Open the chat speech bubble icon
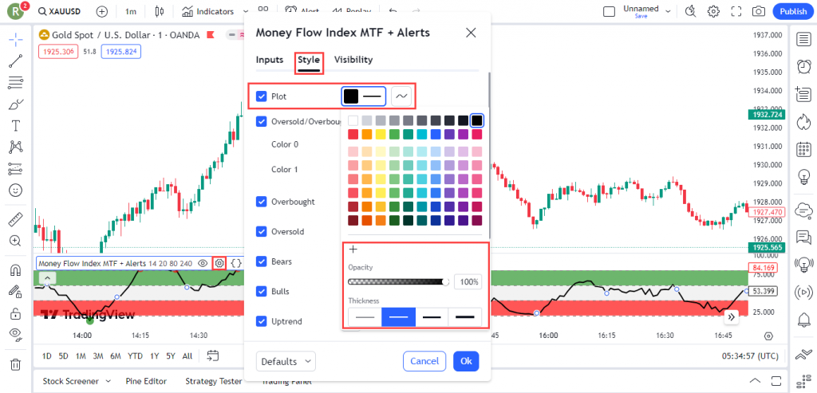Image resolution: width=817 pixels, height=393 pixels. point(803,238)
